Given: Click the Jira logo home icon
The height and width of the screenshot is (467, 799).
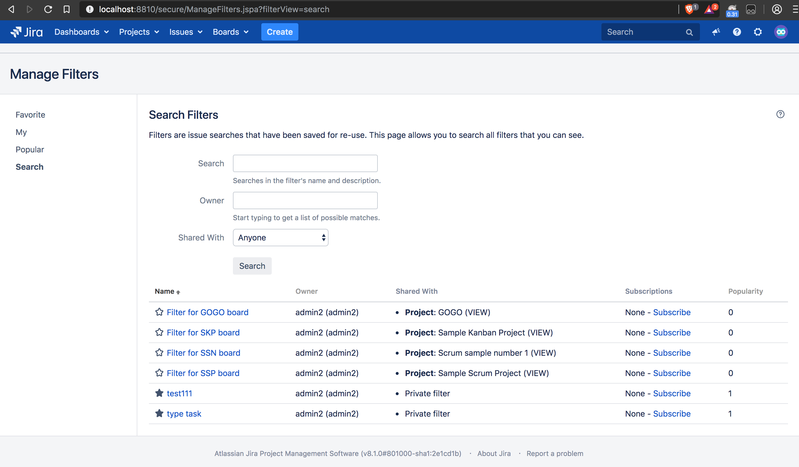Looking at the screenshot, I should 26,32.
